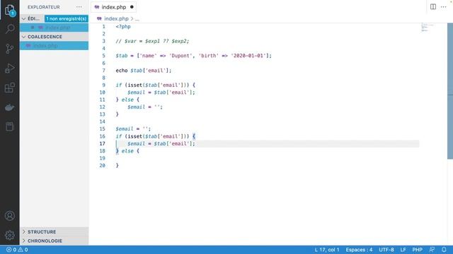Open the Search view
The image size is (453, 254).
10,29
